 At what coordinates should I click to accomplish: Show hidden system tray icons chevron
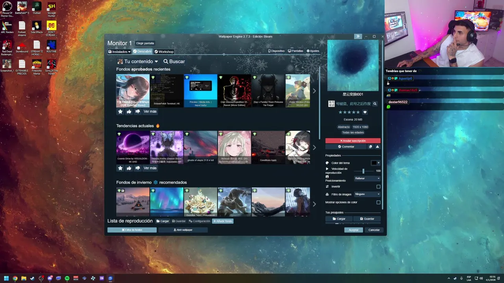(x=448, y=278)
